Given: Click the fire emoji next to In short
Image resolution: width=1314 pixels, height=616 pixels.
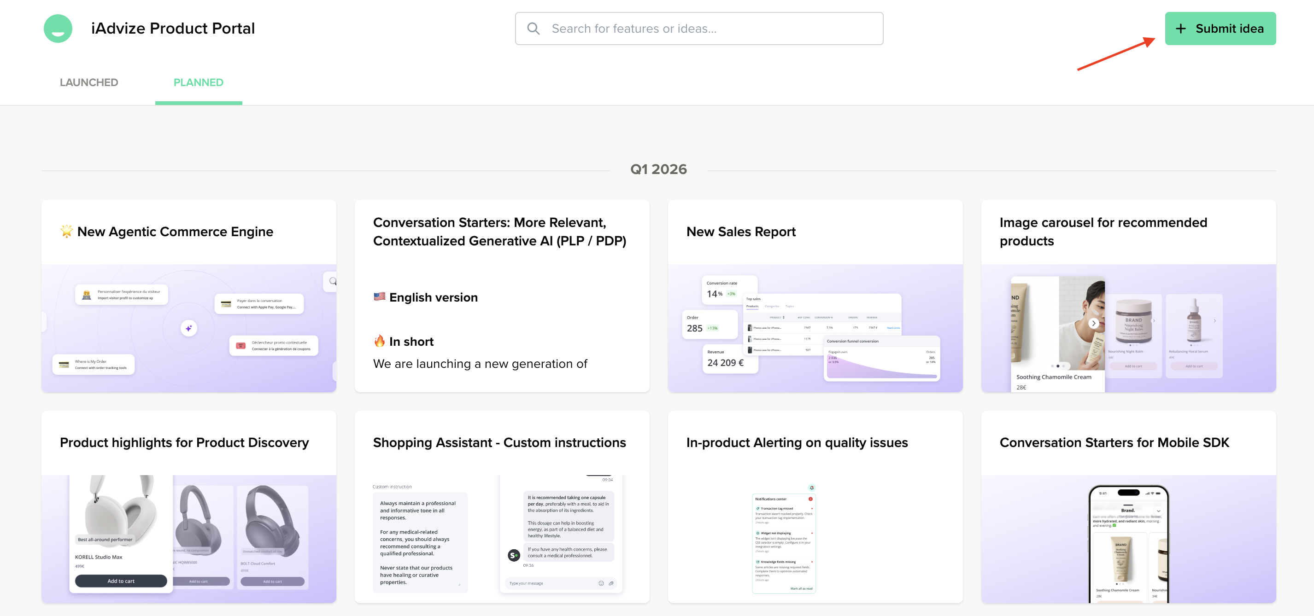Looking at the screenshot, I should pyautogui.click(x=379, y=341).
